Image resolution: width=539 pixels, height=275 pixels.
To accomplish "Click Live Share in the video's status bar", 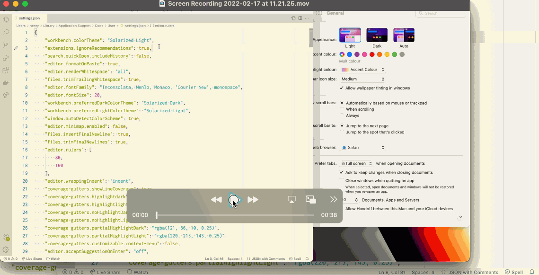I will 32,259.
